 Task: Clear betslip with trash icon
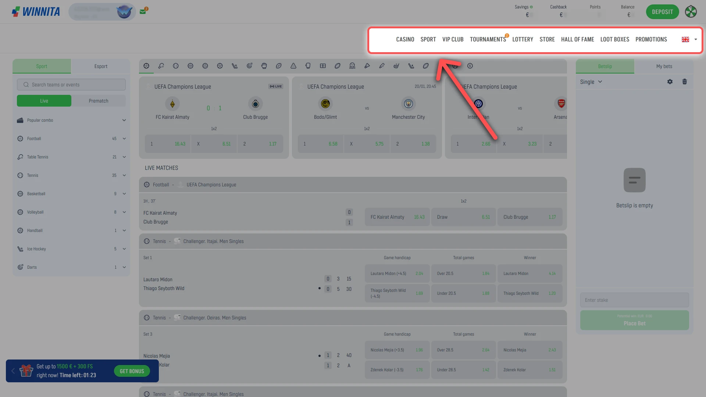tap(685, 82)
